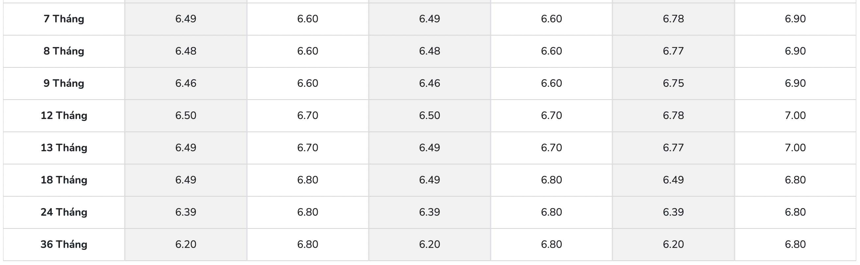The image size is (860, 265).
Task: Select 6.48 next to the 8 Tháng label
Action: [186, 51]
